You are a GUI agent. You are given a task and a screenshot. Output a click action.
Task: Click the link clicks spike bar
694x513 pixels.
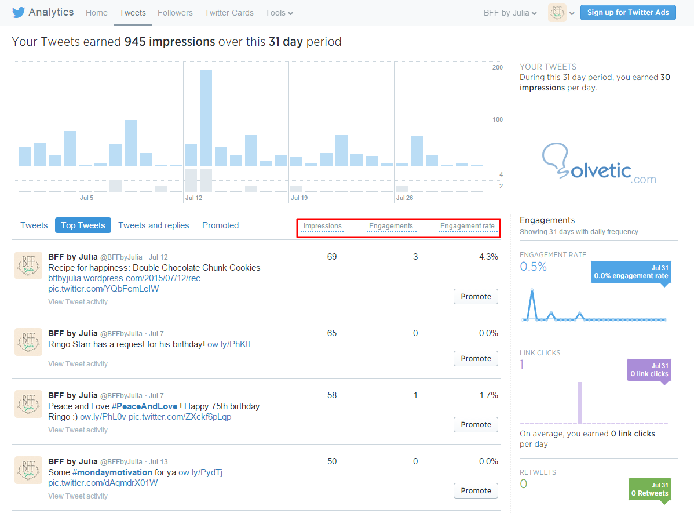579,402
